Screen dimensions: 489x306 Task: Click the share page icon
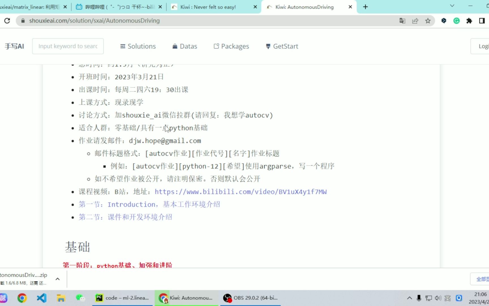[415, 21]
